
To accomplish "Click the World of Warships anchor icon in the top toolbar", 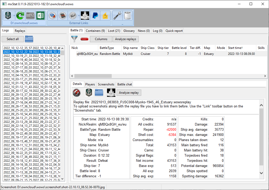I will coord(8,16).
